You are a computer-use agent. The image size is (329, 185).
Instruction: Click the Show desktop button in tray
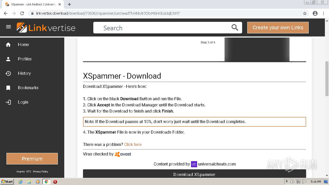tap(326, 182)
